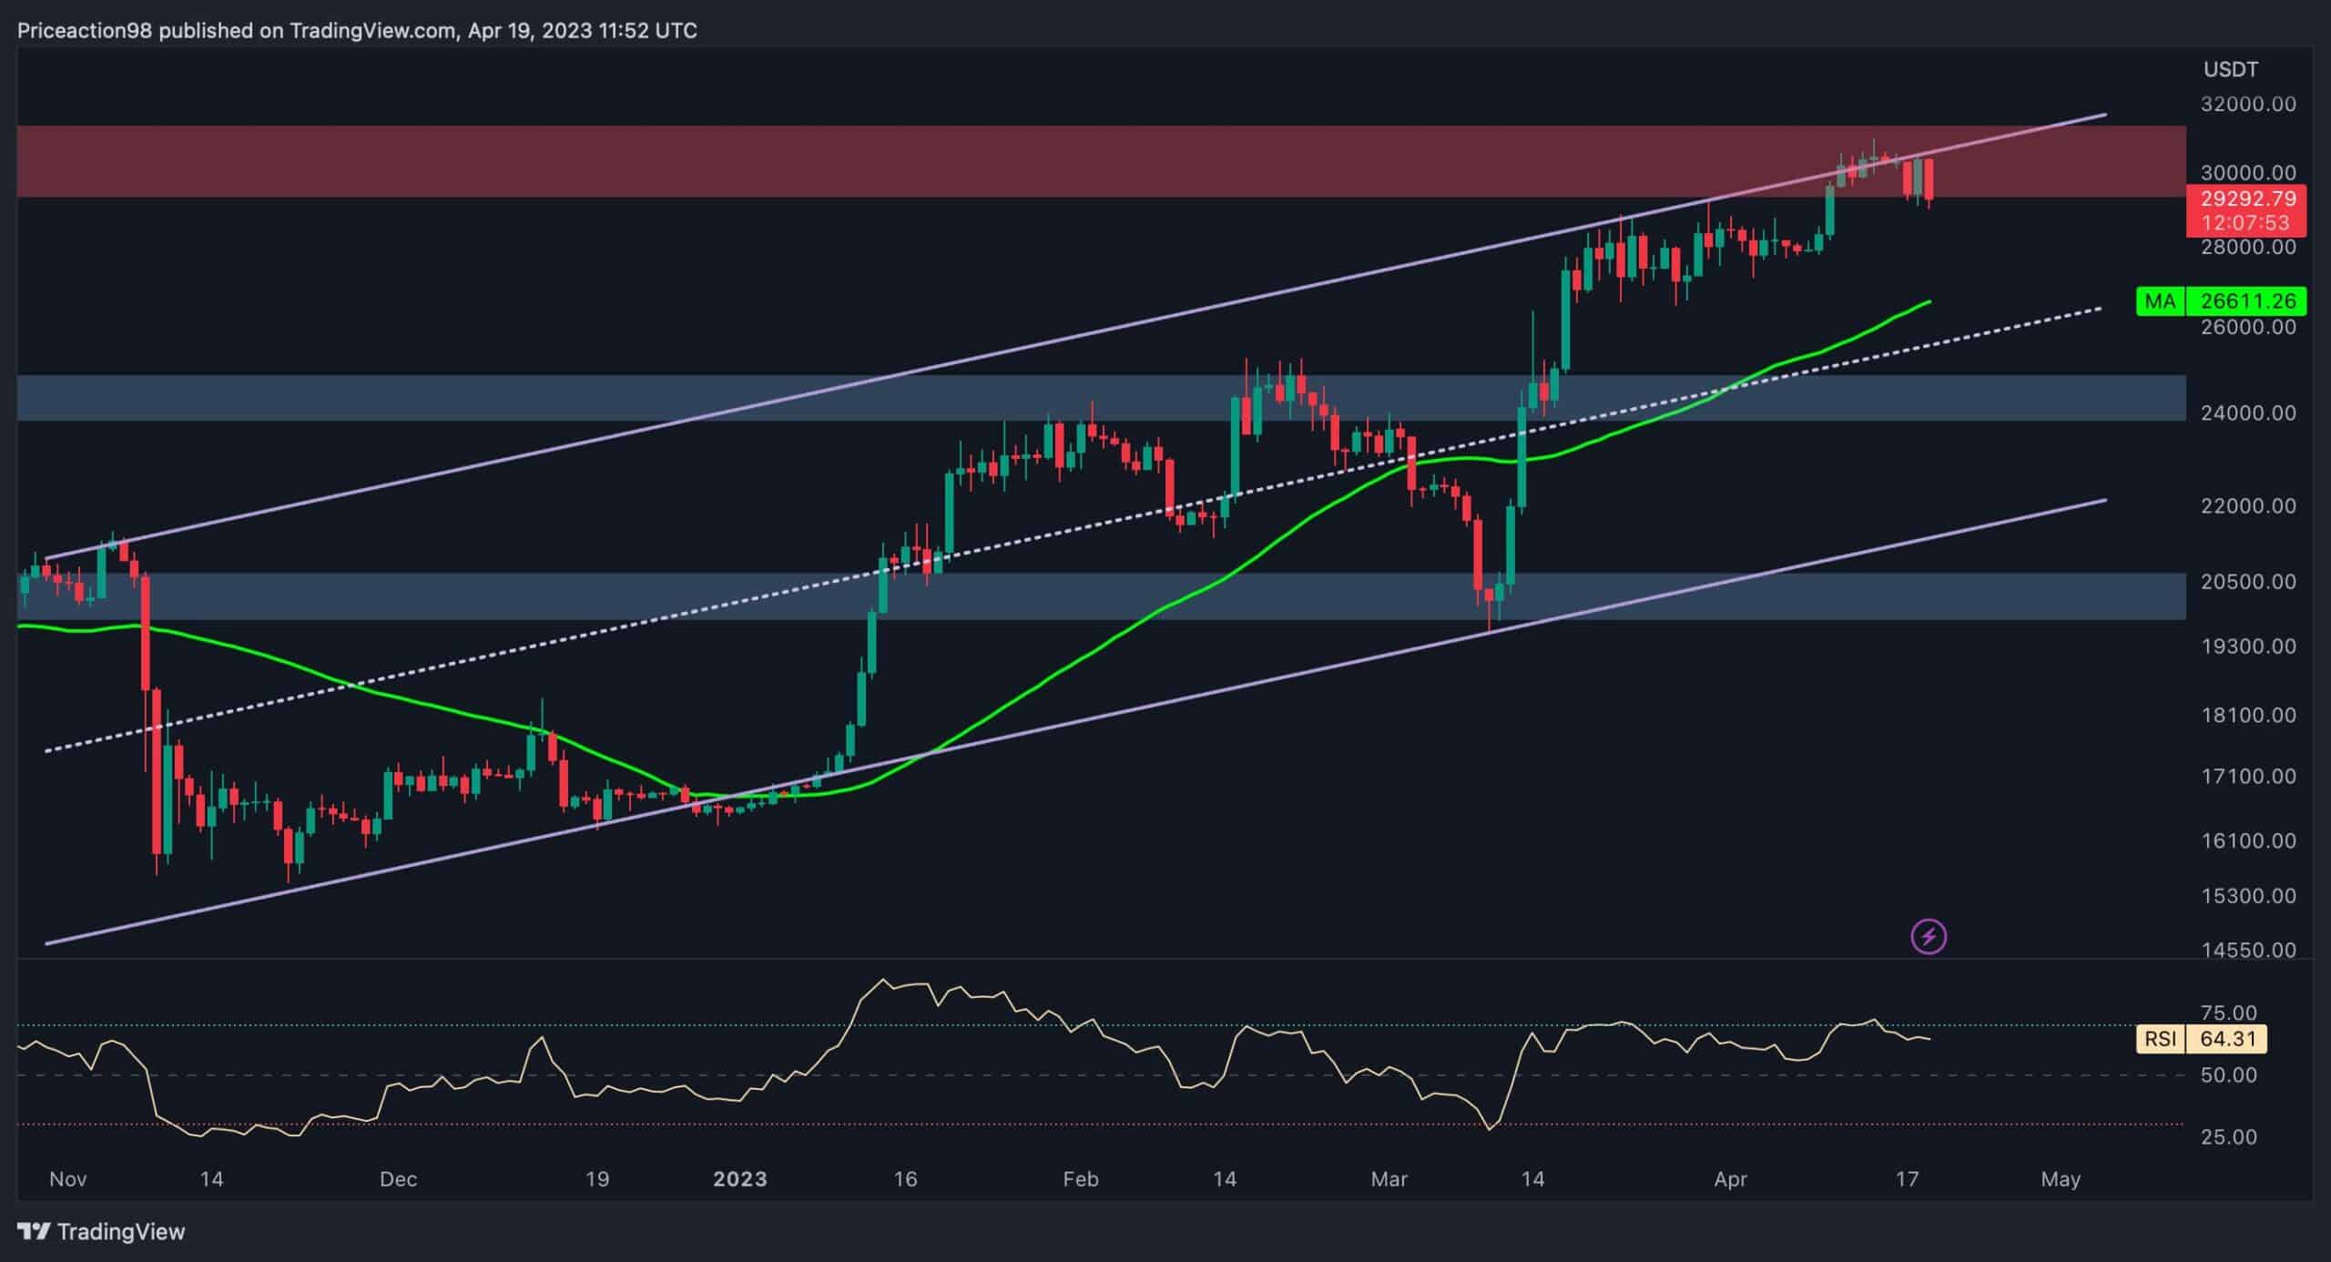Click the USDT currency label
This screenshot has height=1262, width=2331.
click(x=2230, y=69)
